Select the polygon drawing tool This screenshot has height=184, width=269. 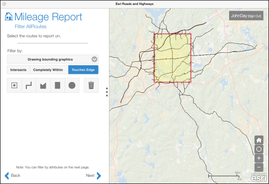pyautogui.click(x=43, y=85)
